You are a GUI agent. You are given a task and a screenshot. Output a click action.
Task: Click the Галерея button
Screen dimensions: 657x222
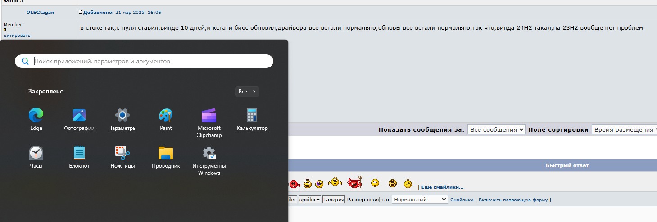coord(334,200)
